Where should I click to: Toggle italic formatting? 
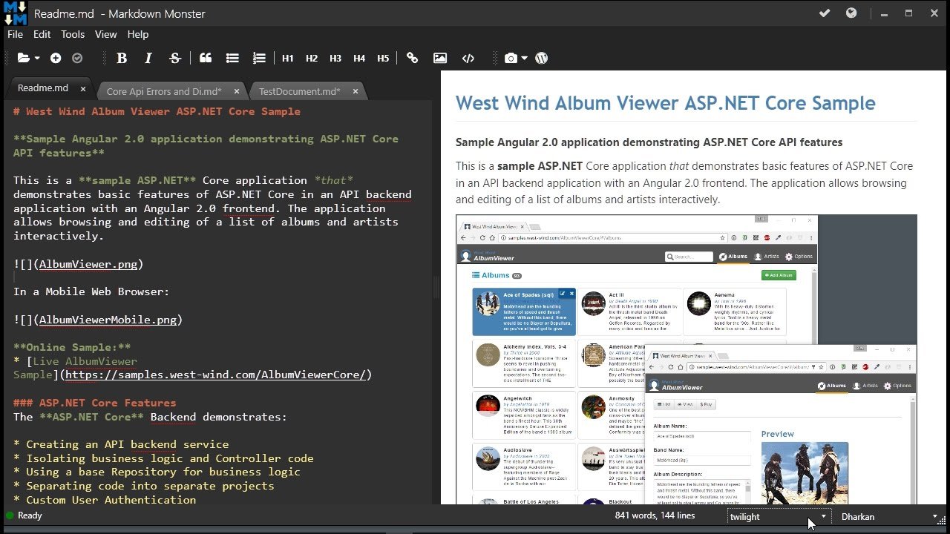point(148,58)
